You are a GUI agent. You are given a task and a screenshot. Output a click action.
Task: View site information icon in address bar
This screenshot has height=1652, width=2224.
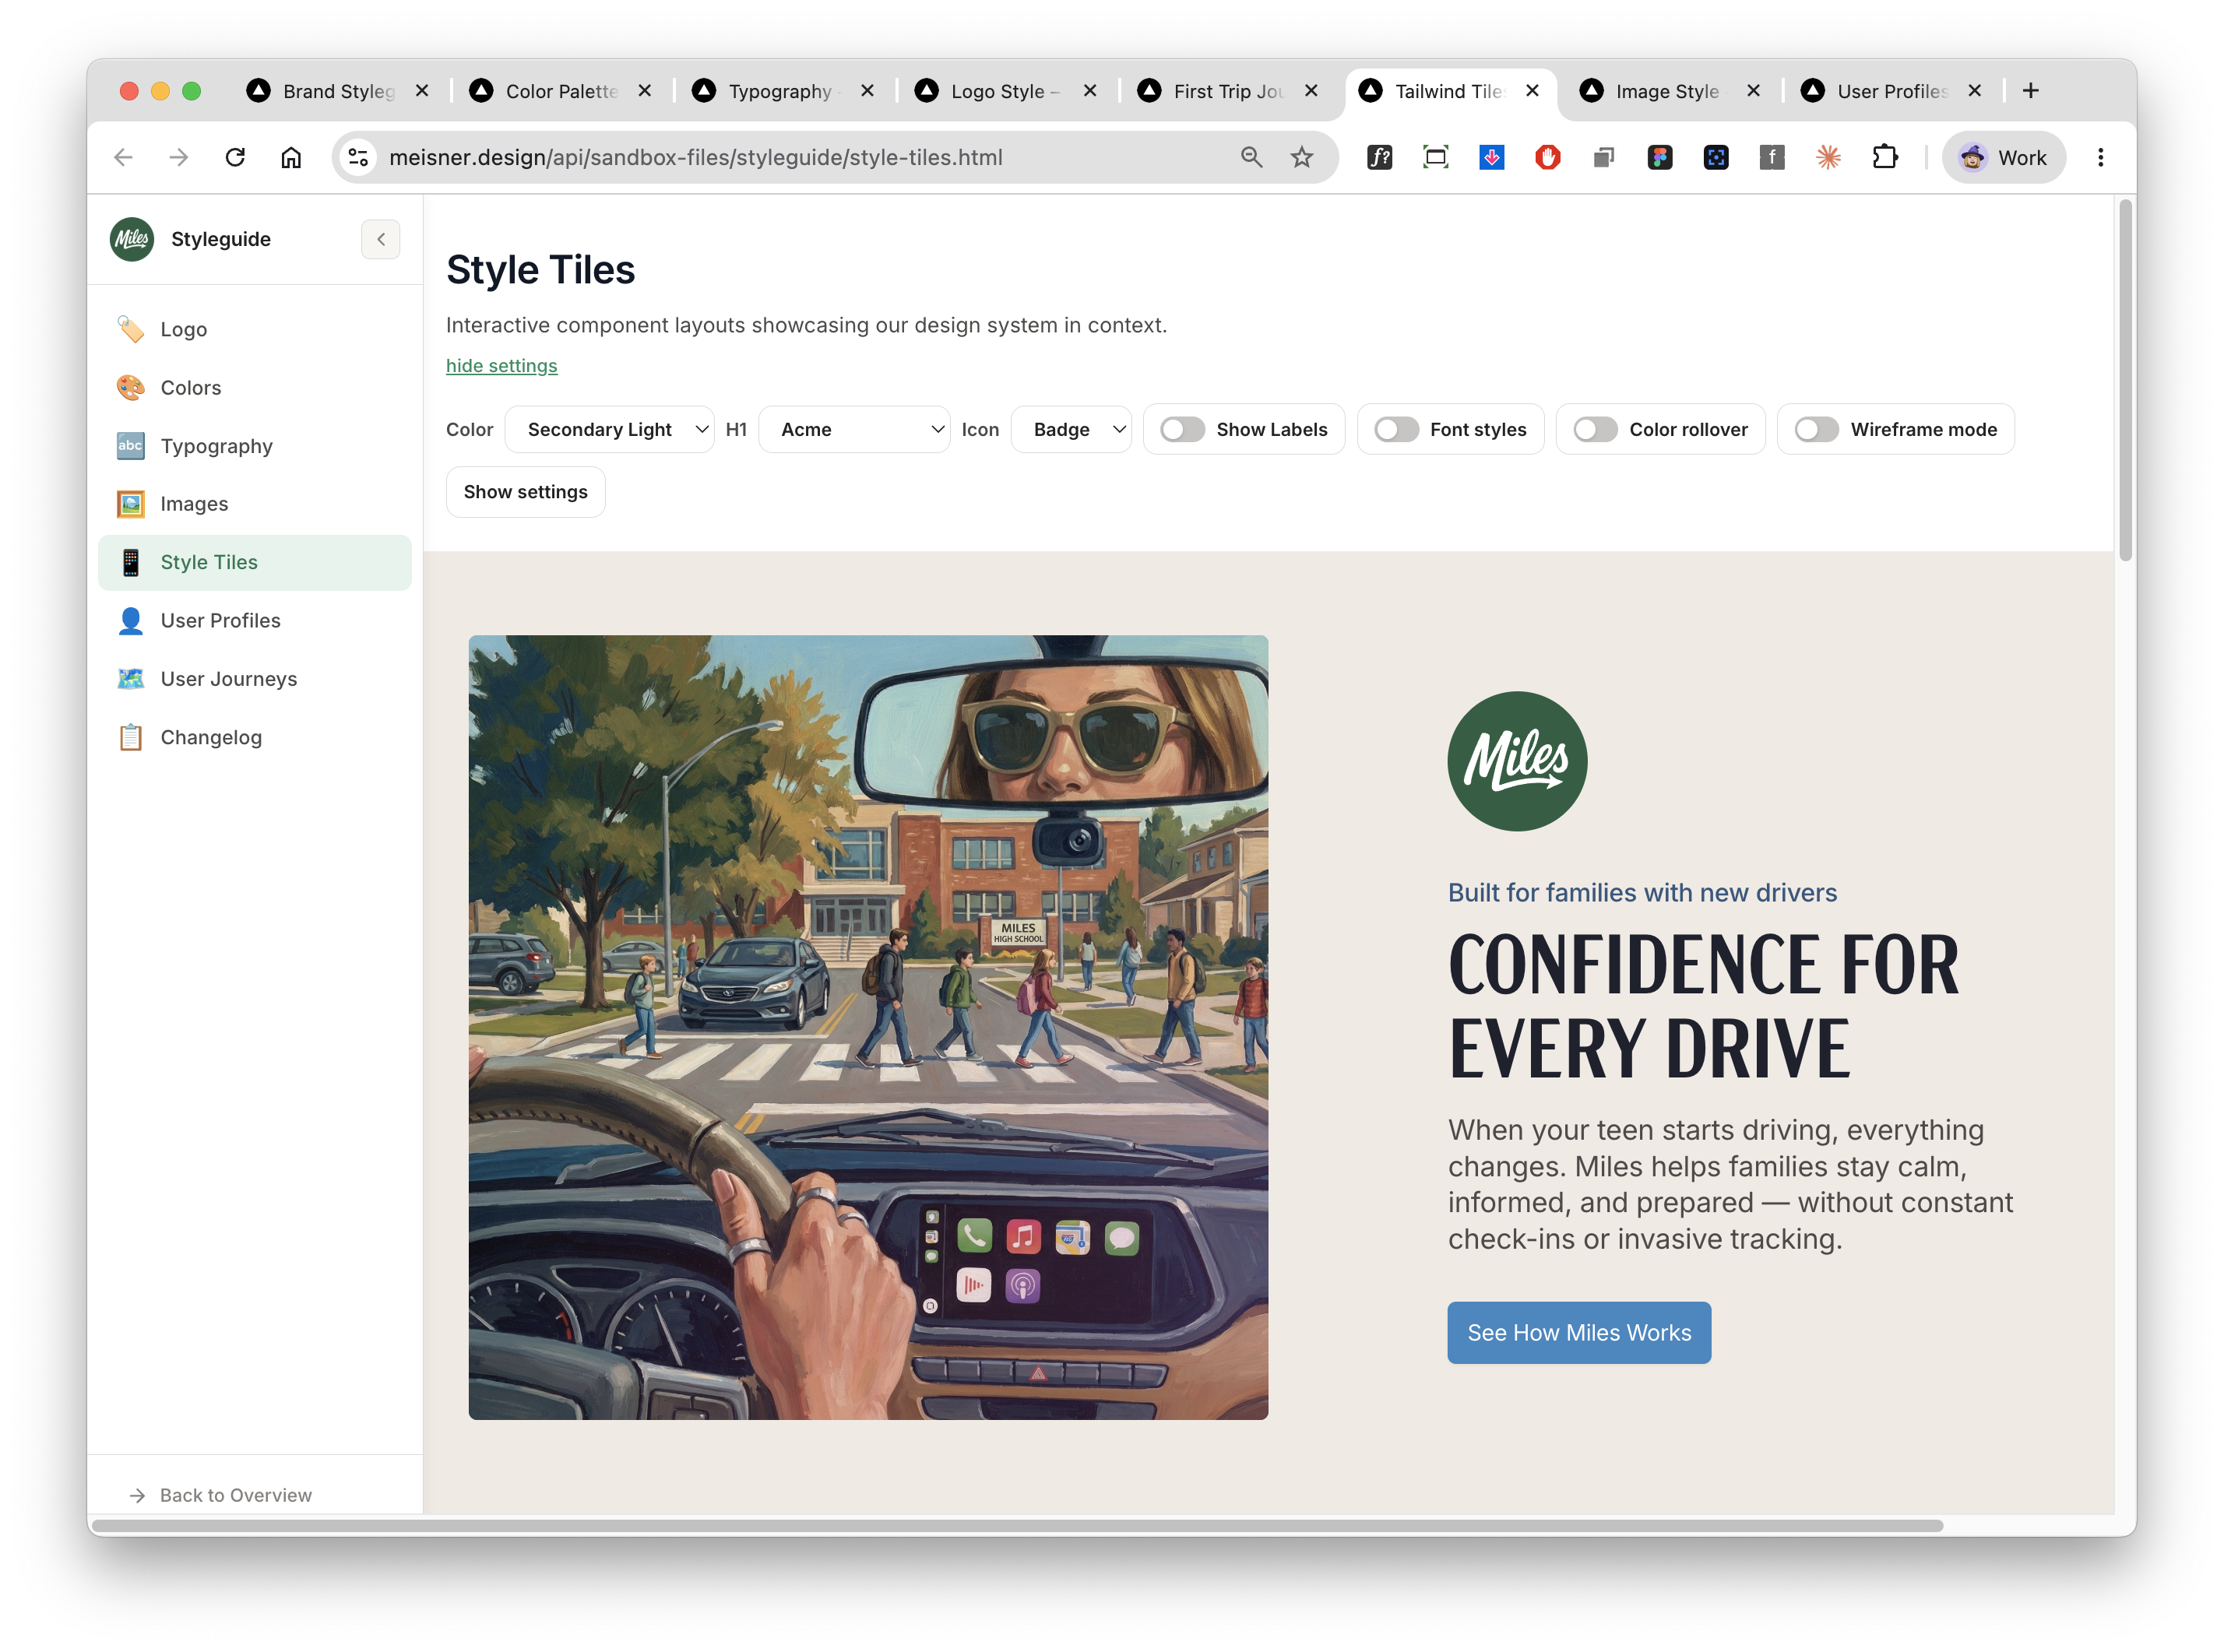click(358, 157)
